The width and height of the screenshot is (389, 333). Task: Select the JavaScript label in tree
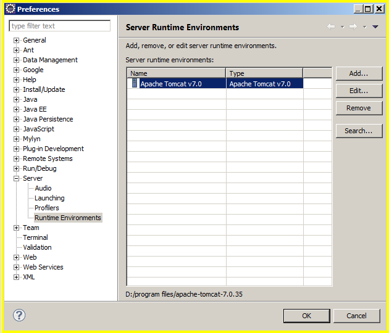pyautogui.click(x=38, y=129)
